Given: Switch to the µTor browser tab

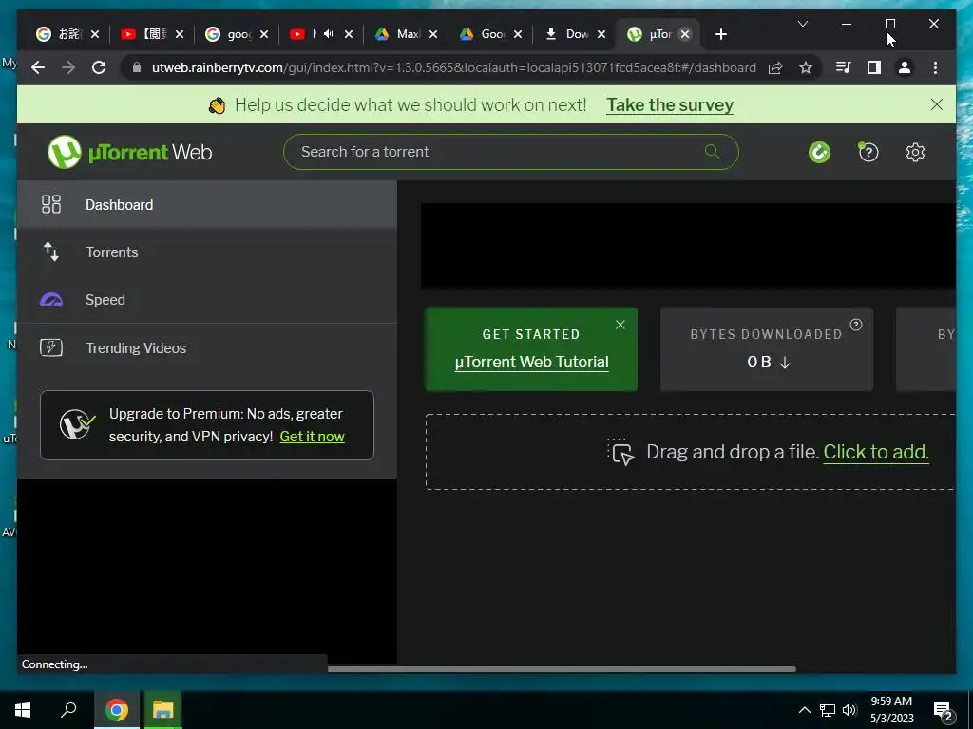Looking at the screenshot, I should point(658,35).
